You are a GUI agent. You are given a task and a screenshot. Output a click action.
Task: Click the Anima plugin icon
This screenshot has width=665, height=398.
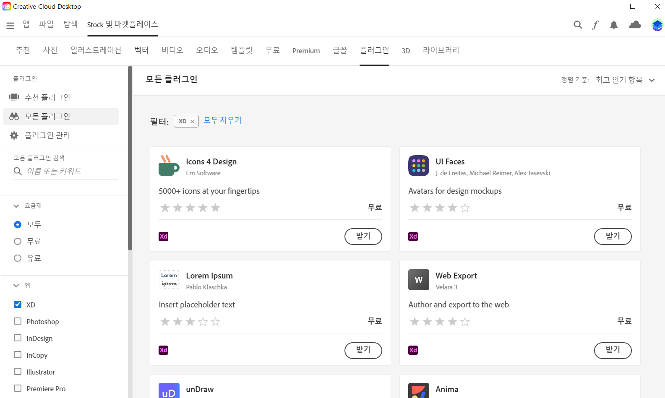pos(419,390)
